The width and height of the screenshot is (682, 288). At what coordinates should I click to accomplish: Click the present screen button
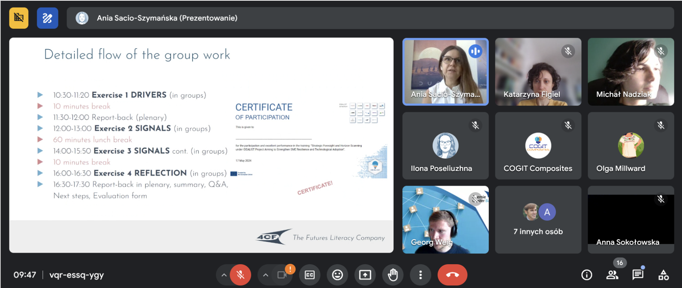pos(365,275)
